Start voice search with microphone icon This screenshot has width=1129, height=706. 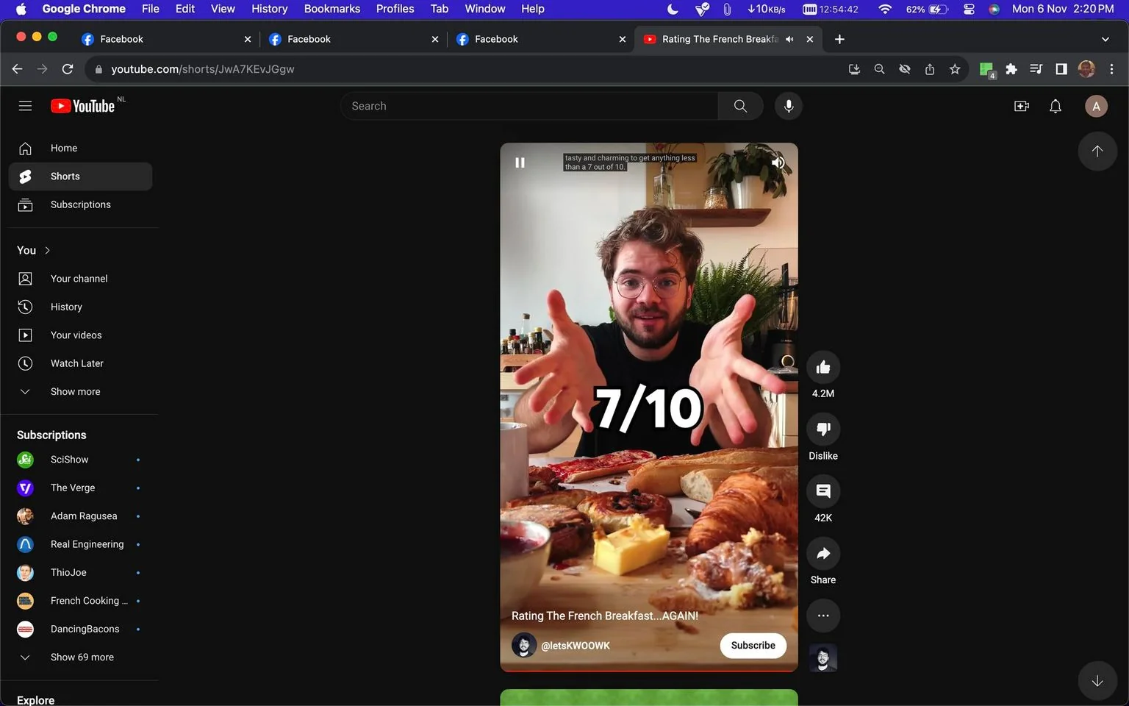point(789,106)
